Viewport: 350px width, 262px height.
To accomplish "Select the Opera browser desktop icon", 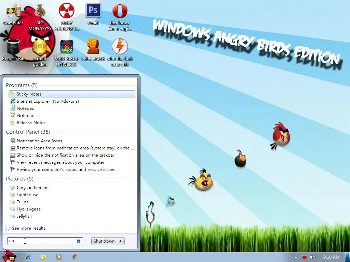I will click(x=120, y=17).
